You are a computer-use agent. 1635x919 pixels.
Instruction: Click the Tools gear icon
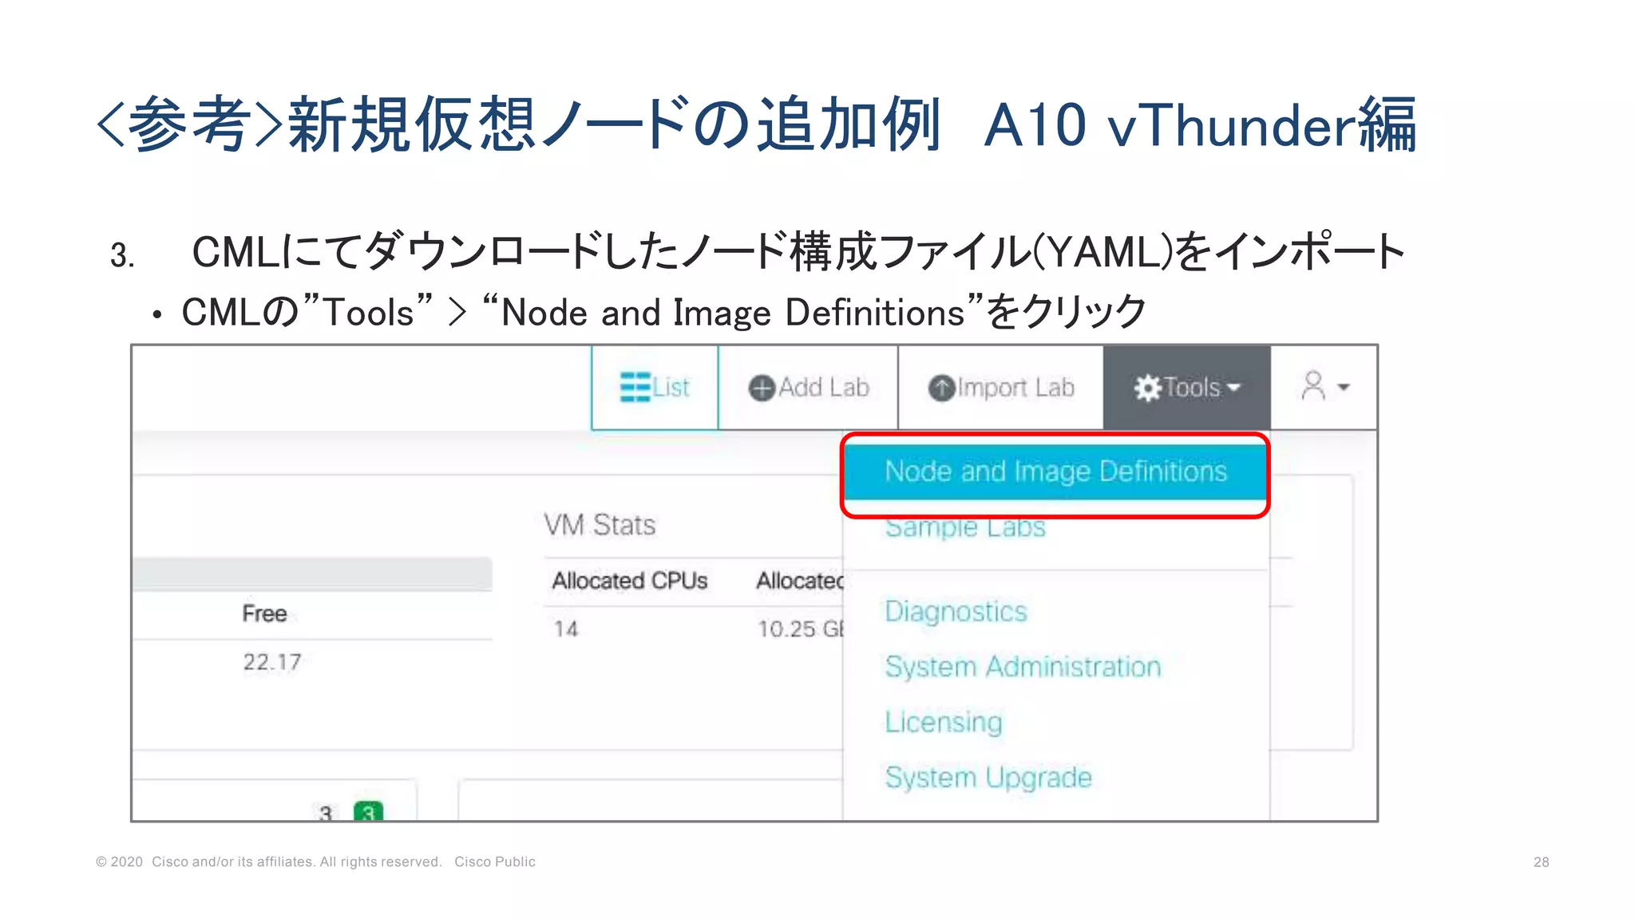click(1147, 389)
